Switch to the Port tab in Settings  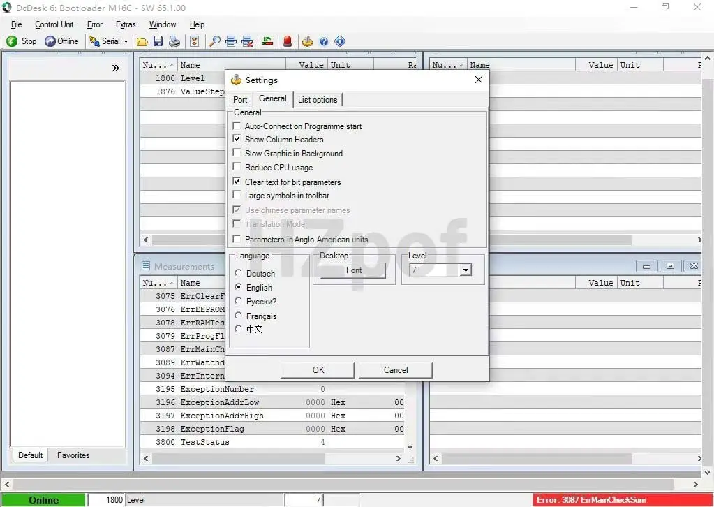coord(240,100)
